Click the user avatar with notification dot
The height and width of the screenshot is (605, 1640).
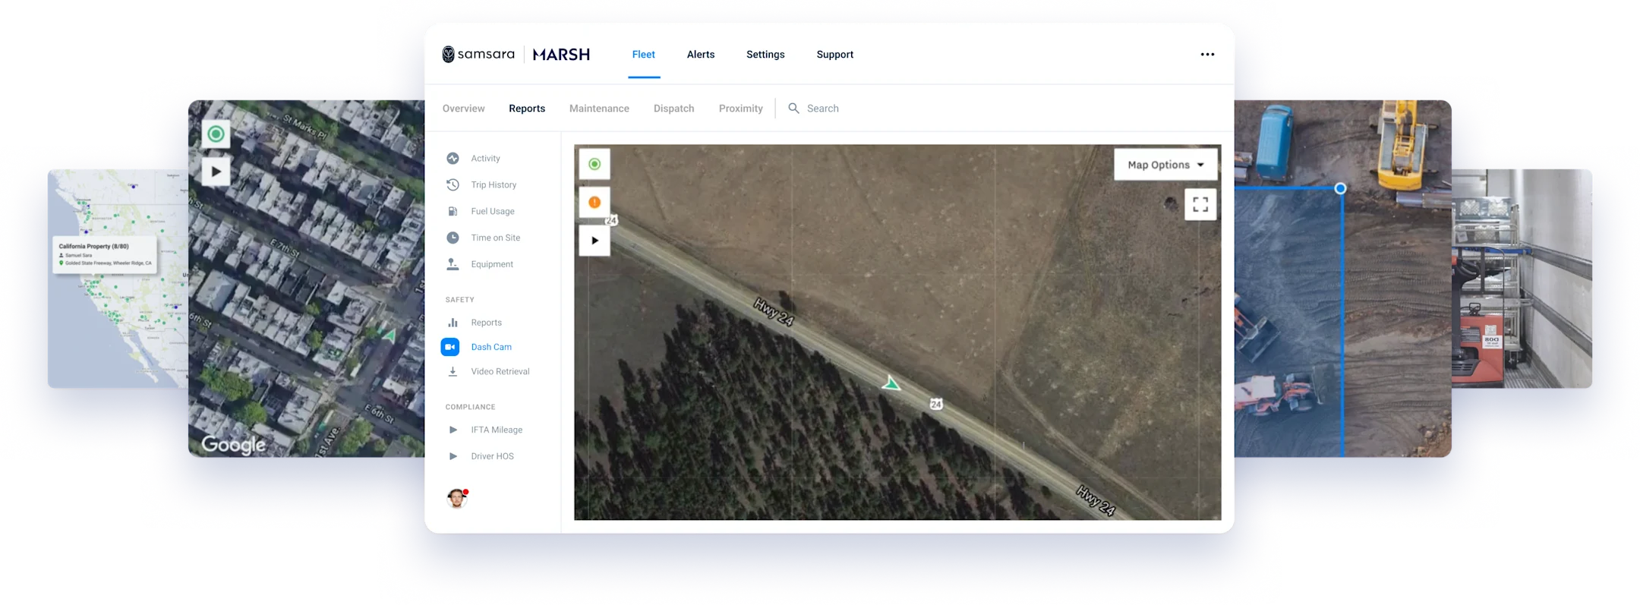457,498
